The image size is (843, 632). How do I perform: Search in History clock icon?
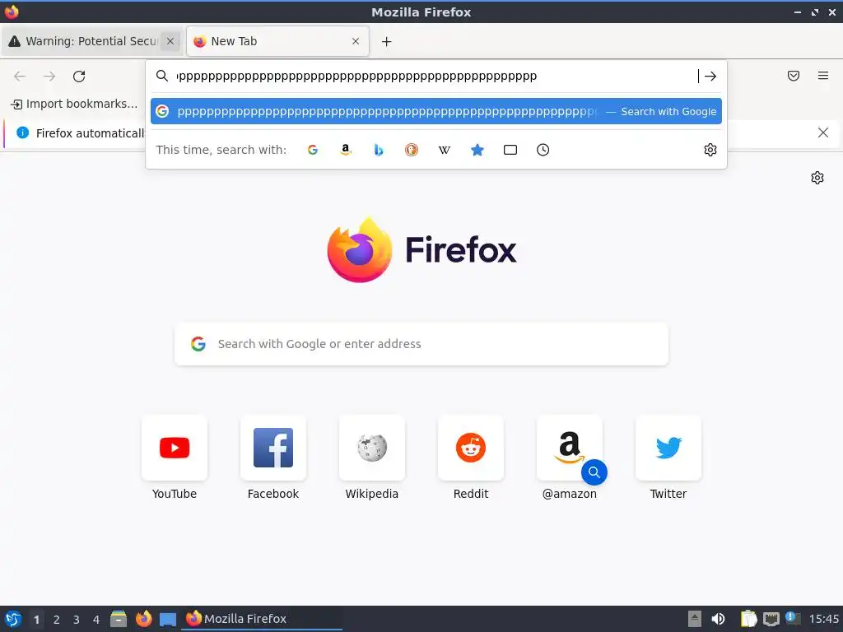(x=543, y=150)
